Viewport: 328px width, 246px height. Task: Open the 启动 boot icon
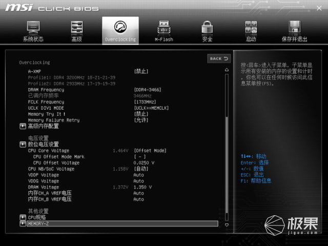[x=251, y=28]
